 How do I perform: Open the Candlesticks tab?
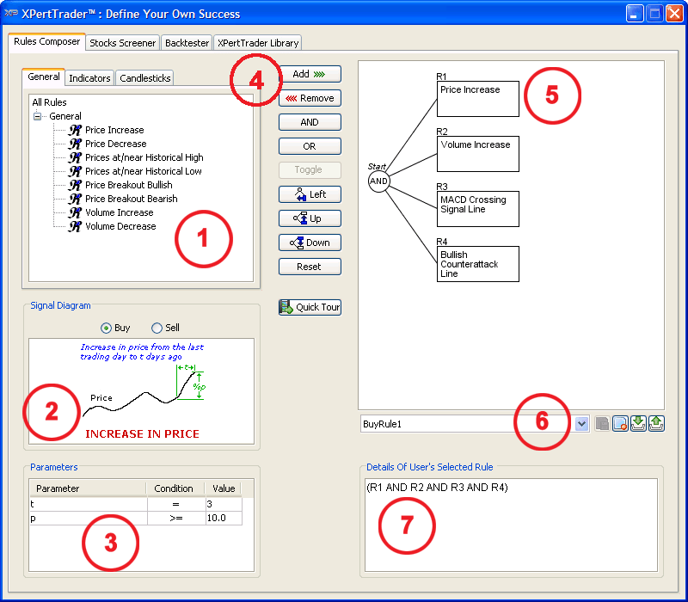coord(145,78)
